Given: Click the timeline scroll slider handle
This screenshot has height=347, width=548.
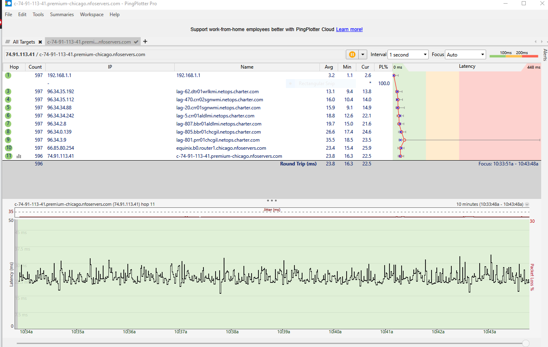Looking at the screenshot, I should [x=525, y=343].
